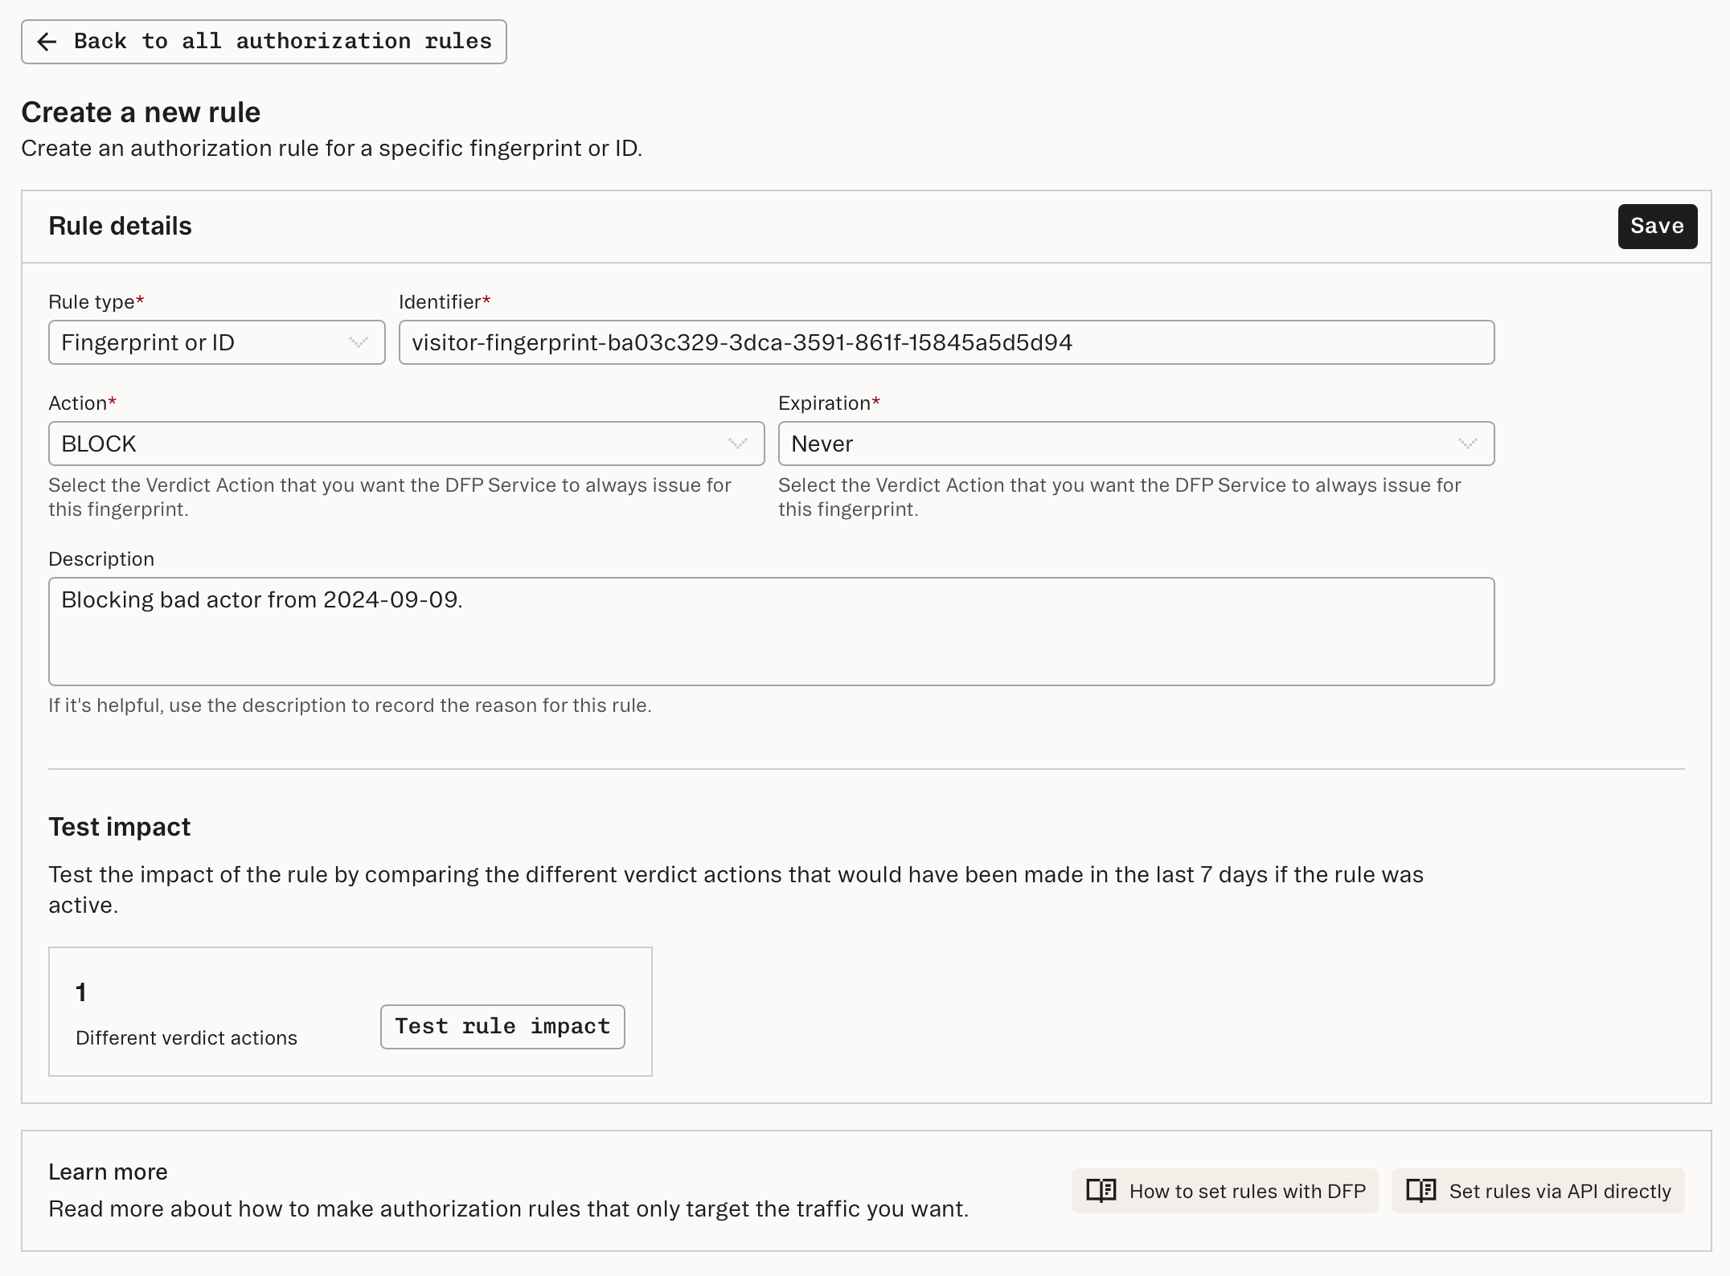
Task: Open 'How to set rules with DFP' documentation
Action: [x=1224, y=1190]
